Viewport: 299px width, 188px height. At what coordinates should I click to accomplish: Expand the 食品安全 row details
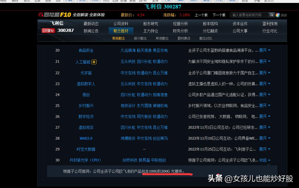[x=265, y=50]
